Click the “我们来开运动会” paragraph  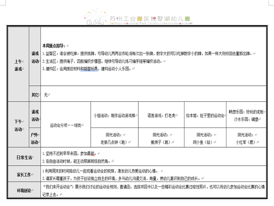pyautogui.click(x=154, y=190)
